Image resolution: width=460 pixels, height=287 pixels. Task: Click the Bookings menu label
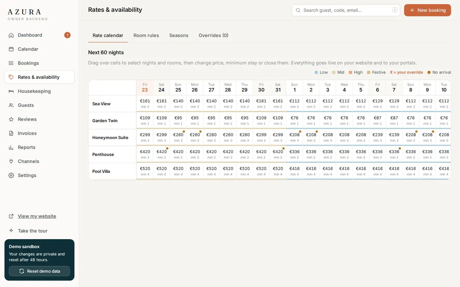tap(28, 63)
